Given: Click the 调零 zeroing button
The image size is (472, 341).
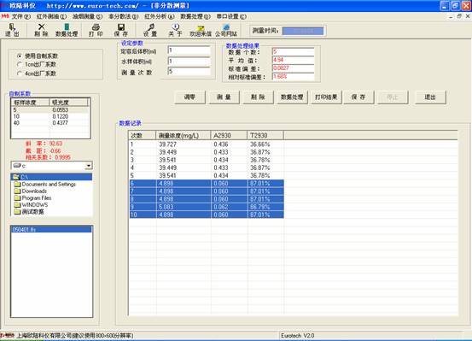Looking at the screenshot, I should pos(190,97).
